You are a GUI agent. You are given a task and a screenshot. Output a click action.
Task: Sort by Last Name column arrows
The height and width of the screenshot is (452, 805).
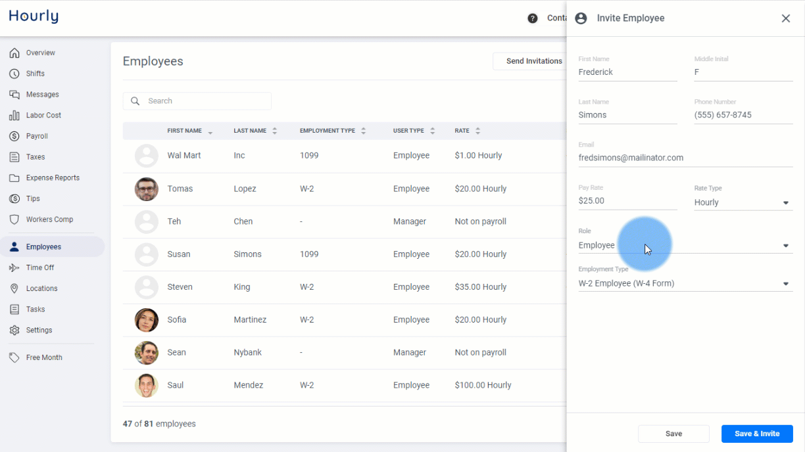(275, 131)
